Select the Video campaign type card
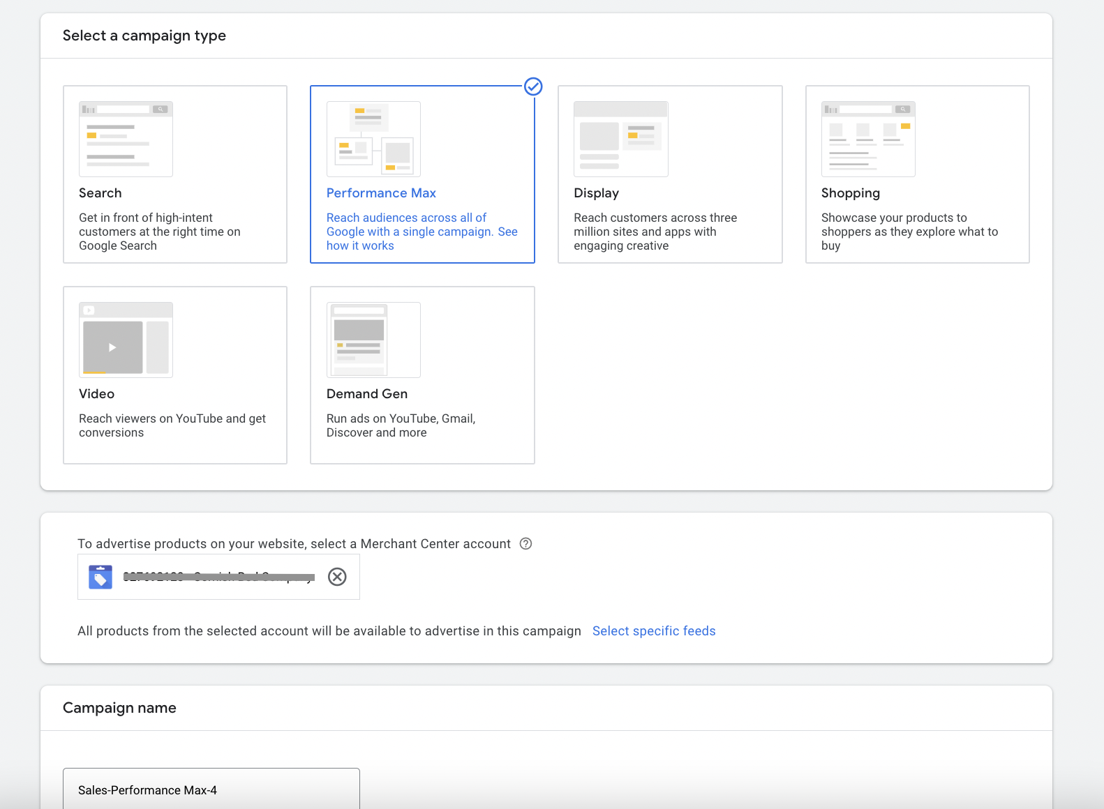 point(175,418)
